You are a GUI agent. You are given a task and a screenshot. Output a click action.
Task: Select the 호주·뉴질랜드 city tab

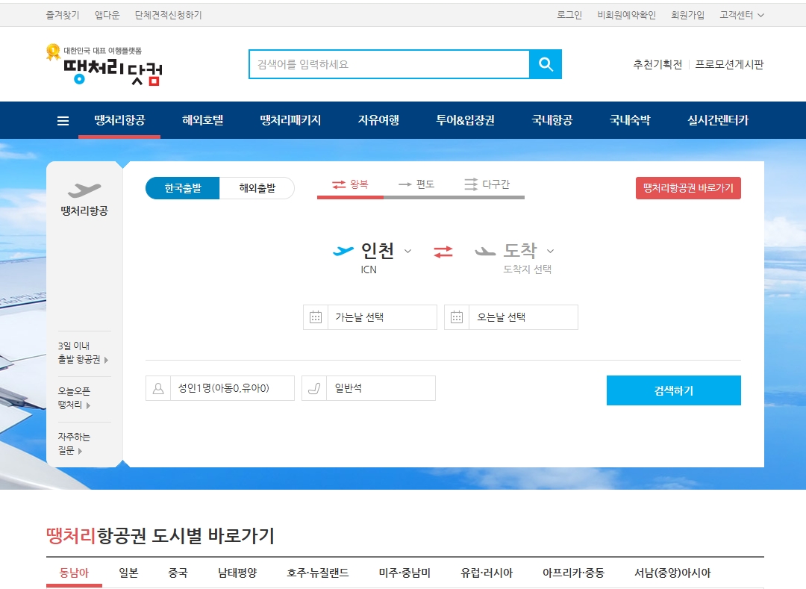tap(318, 573)
